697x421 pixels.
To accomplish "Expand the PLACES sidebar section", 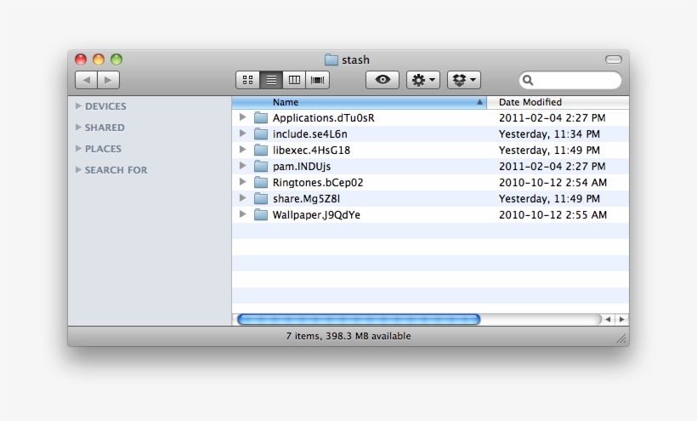I will [79, 149].
